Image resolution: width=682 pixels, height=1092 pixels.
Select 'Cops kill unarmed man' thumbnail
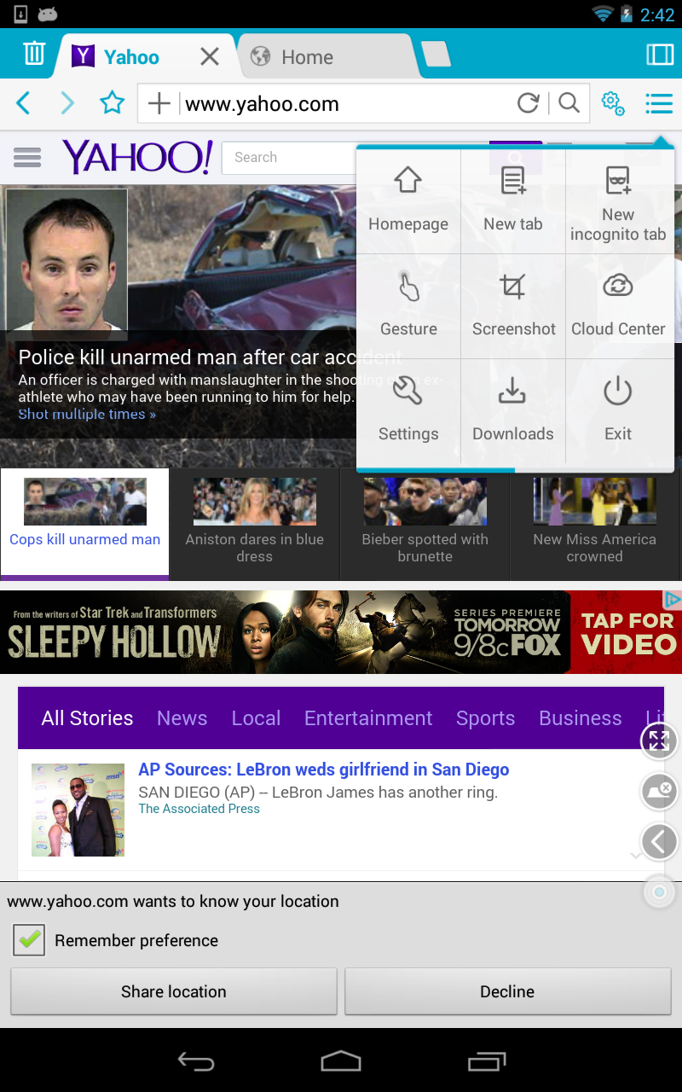point(85,523)
